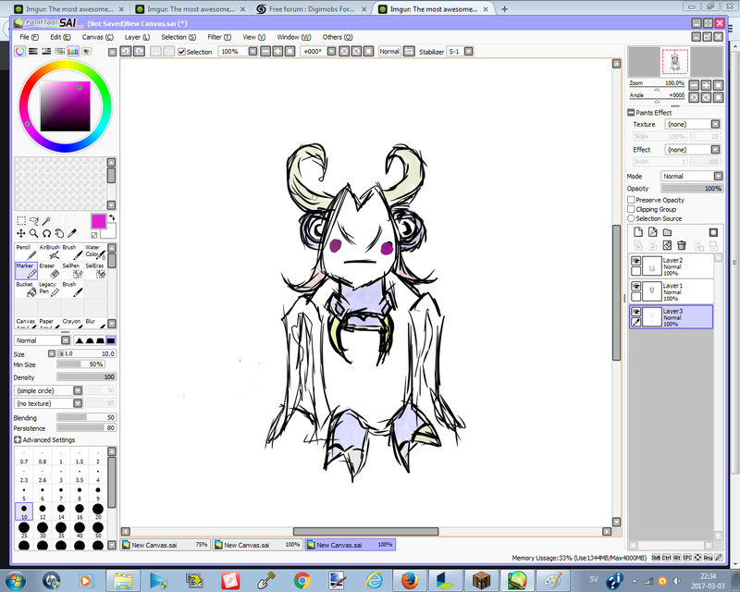The height and width of the screenshot is (592, 740).
Task: Select the size 12 brush preset
Action: [43, 511]
